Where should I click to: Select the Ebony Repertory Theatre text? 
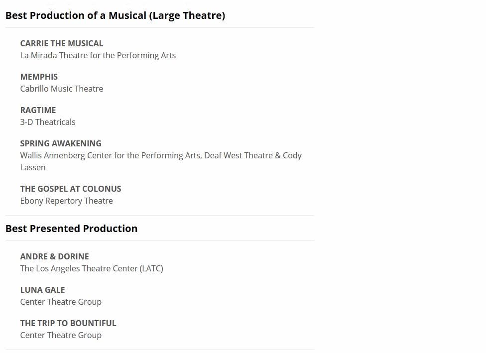pos(66,201)
